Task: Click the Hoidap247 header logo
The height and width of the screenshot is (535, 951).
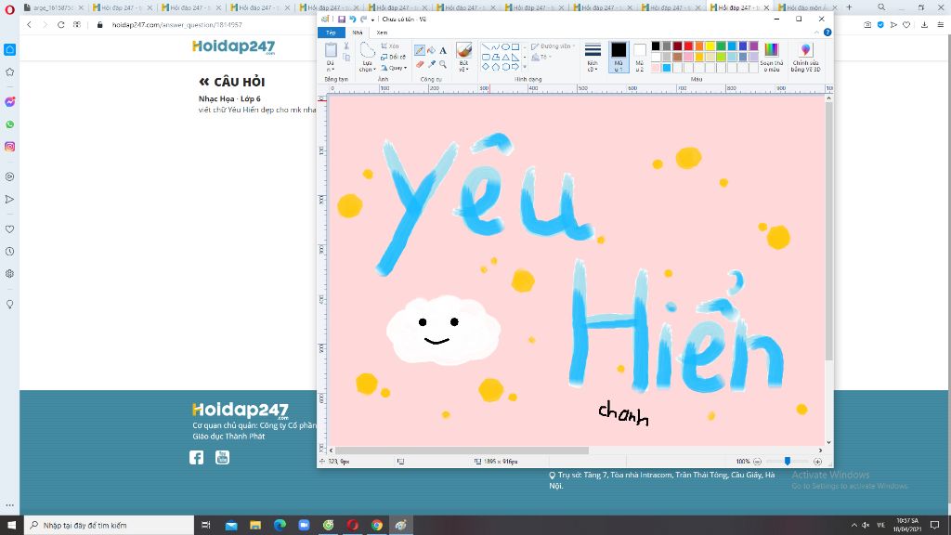Action: 233,46
